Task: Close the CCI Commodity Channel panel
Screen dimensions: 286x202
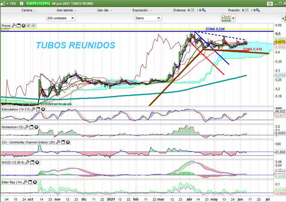Action: pos(68,142)
